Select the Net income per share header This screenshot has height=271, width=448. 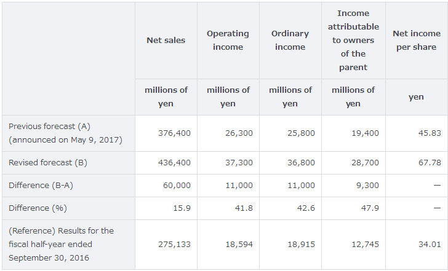point(416,40)
